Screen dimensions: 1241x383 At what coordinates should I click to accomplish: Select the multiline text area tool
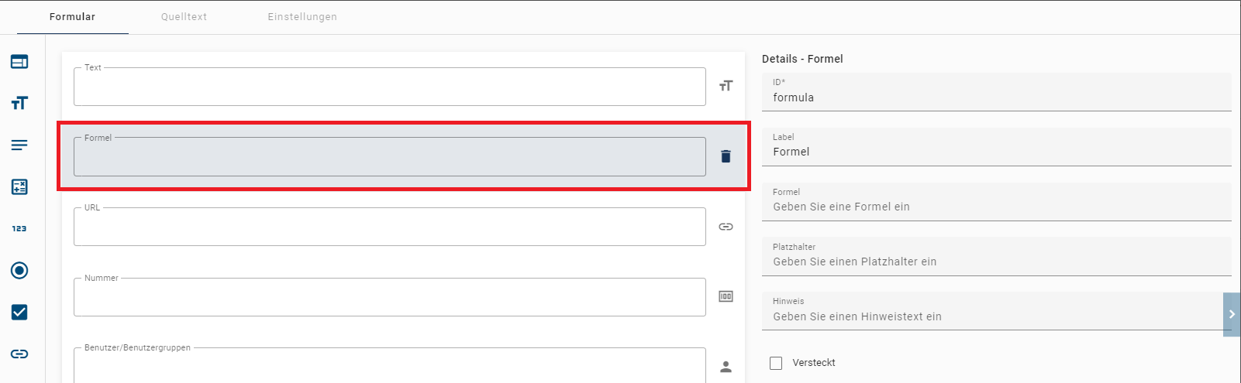(19, 145)
